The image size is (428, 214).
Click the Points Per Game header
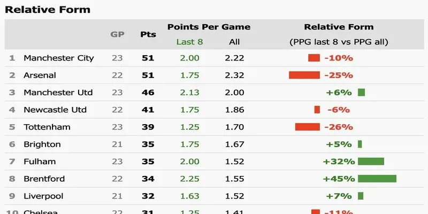coord(209,27)
